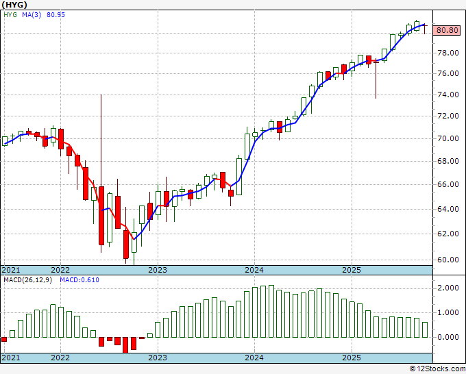Click the last green MACD histogram bar
The height and width of the screenshot is (374, 466).
click(425, 329)
